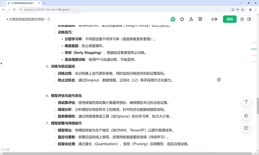This screenshot has width=259, height=155.
Task: Click the install app icon in address bar
Action: pos(233,10)
